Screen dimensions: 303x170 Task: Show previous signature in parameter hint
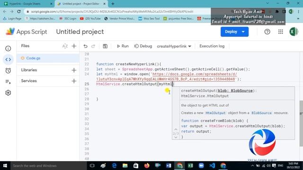point(176,129)
